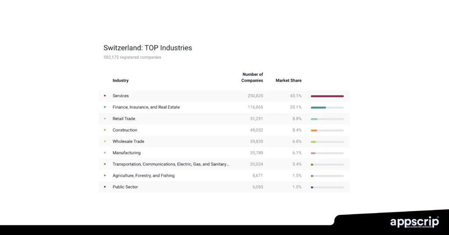Select the orange dot beside Construction
The height and width of the screenshot is (235, 449).
click(x=105, y=130)
